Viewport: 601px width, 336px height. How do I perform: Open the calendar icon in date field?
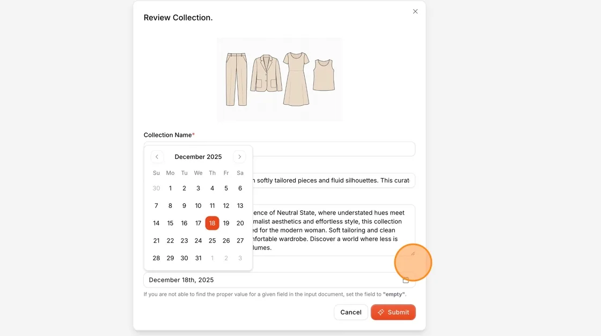[406, 280]
